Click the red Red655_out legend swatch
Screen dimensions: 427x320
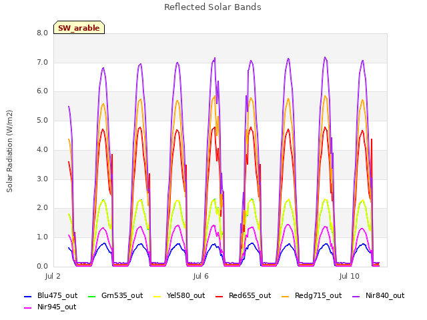pyautogui.click(x=220, y=296)
